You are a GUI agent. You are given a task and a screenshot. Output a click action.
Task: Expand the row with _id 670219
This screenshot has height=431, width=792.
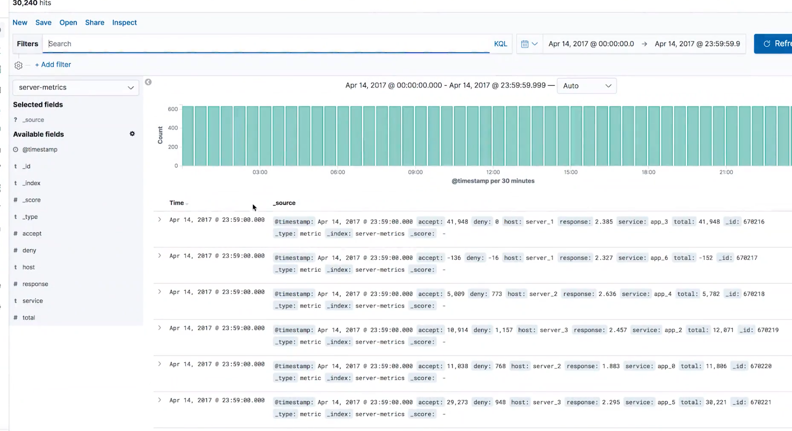(x=160, y=328)
